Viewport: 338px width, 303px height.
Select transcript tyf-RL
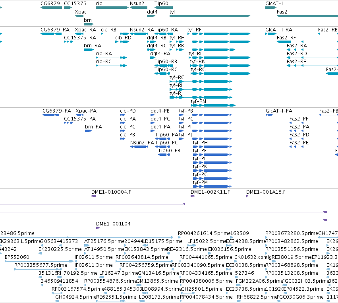tap(195, 54)
